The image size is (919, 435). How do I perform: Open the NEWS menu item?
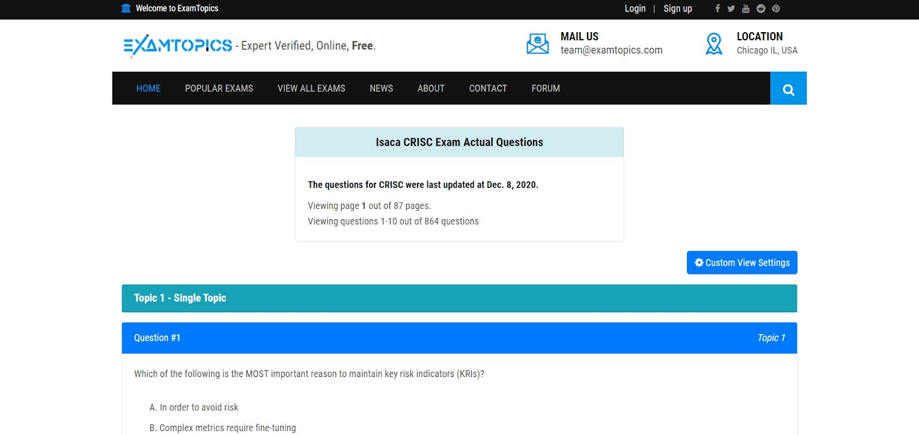(x=381, y=88)
